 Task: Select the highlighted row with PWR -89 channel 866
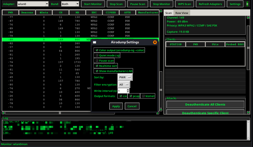[80, 39]
